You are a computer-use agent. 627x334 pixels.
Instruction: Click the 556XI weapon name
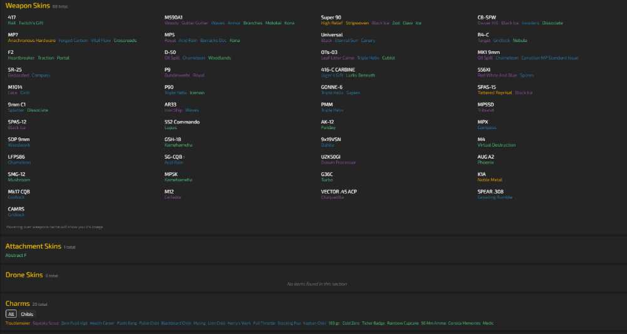(484, 70)
